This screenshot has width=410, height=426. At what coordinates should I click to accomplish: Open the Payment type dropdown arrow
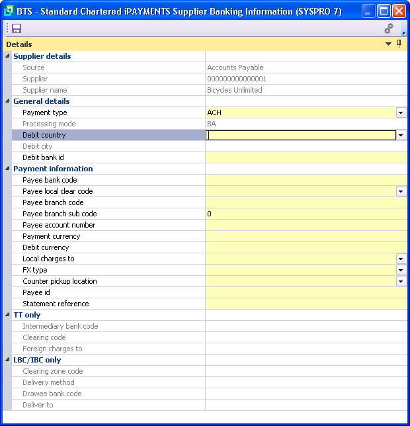[401, 112]
